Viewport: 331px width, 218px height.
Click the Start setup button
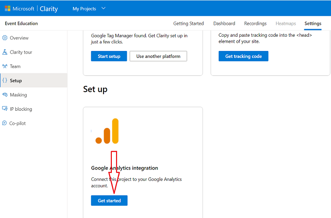coord(109,56)
